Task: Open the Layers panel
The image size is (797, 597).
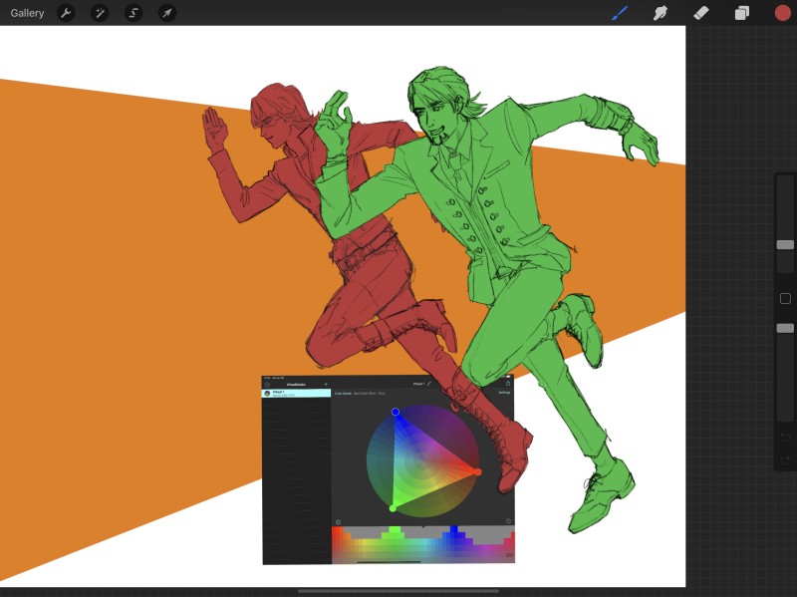Action: tap(741, 13)
